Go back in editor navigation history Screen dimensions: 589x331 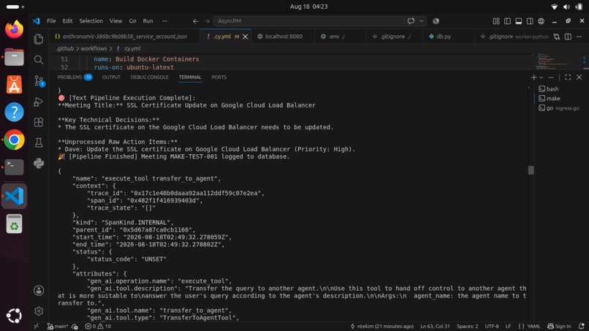click(x=195, y=21)
